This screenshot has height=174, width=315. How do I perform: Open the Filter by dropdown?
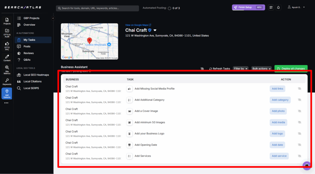point(241,69)
